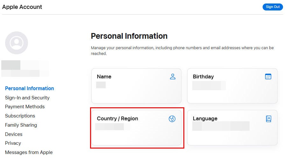Click the calendar icon on Birthday card
Screen dimensions: 290x160
(268, 77)
